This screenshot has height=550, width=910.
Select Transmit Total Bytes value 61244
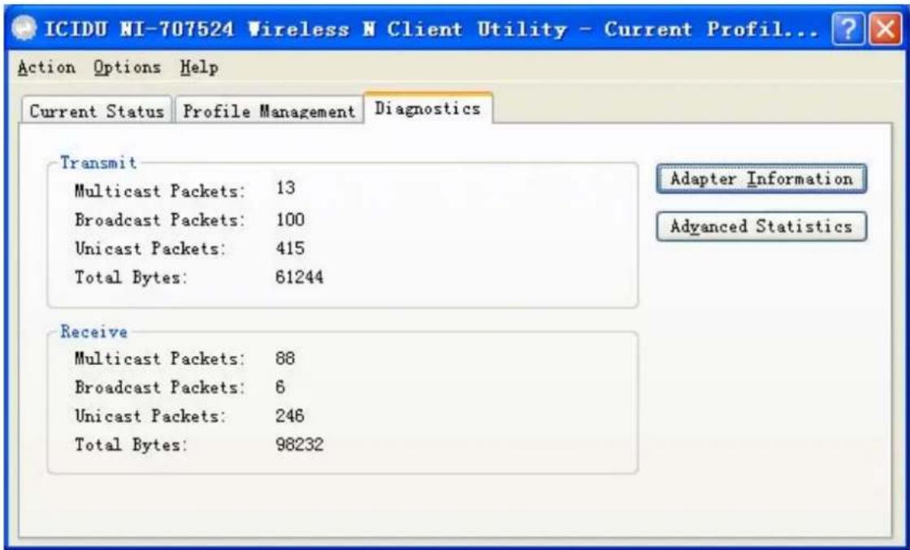click(x=300, y=277)
